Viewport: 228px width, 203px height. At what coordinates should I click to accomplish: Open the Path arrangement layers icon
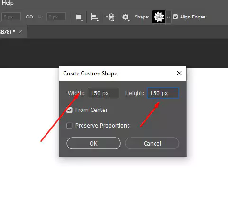(110, 17)
